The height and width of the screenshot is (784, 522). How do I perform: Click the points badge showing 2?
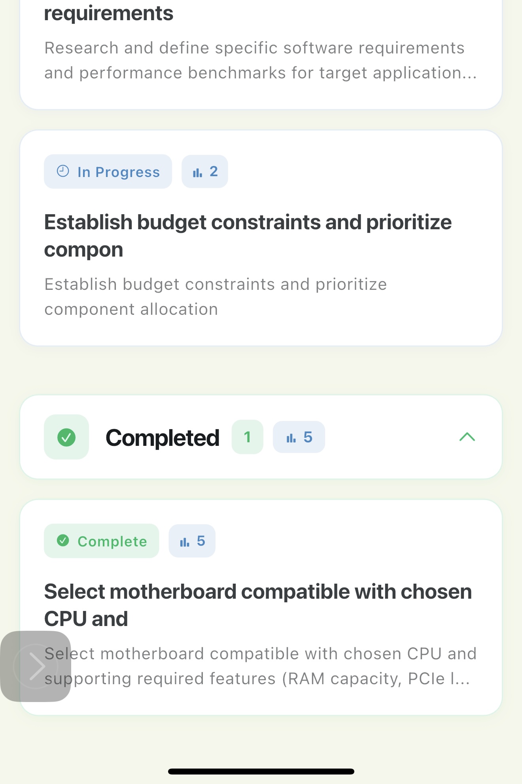click(x=205, y=171)
